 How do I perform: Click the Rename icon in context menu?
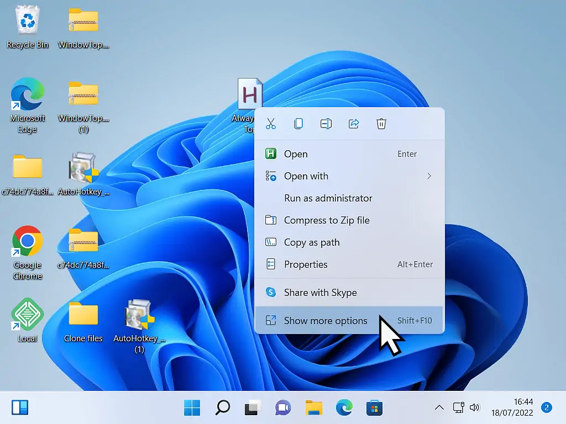[326, 124]
